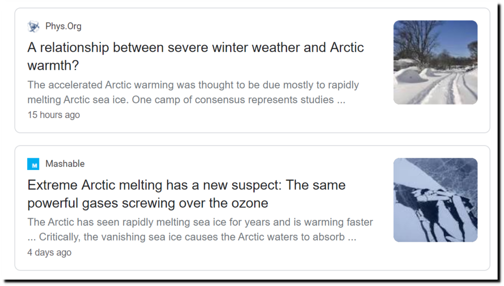Open the snowy road thumbnail image
504x286 pixels.
435,62
